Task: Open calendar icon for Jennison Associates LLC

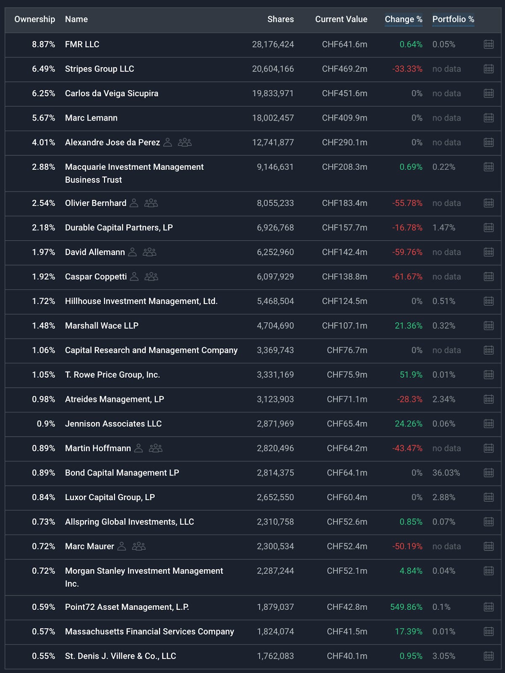Action: coord(489,424)
